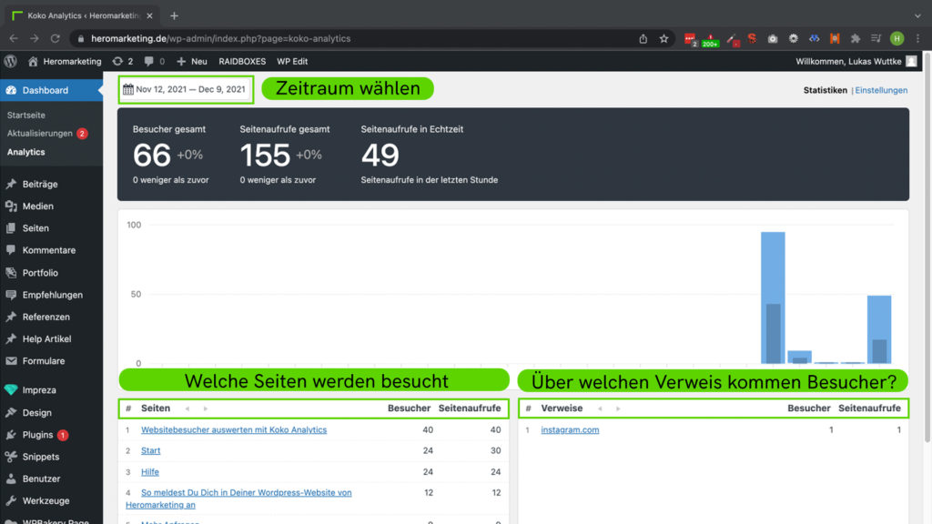Click the browser back arrow
Viewport: 932px width, 524px height.
pos(14,38)
